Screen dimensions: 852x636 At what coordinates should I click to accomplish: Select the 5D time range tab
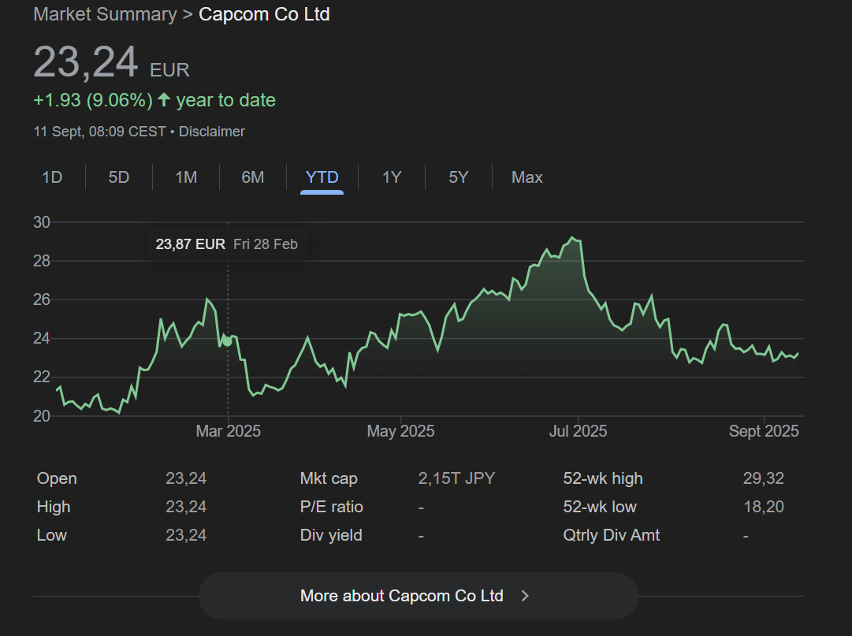(x=118, y=177)
